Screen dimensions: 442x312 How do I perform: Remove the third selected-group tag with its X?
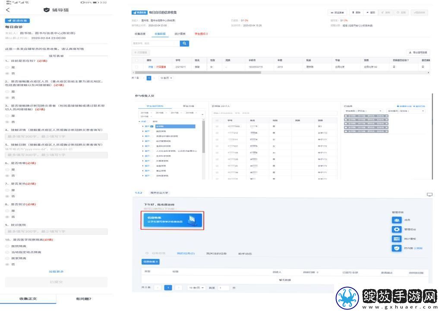click(387, 123)
